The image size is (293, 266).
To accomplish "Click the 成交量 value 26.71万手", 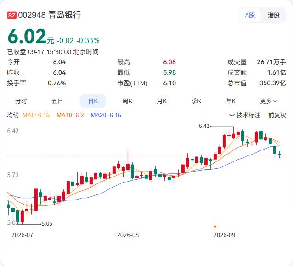I will coord(271,62).
